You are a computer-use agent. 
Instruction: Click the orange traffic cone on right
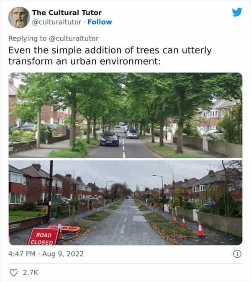(200, 229)
